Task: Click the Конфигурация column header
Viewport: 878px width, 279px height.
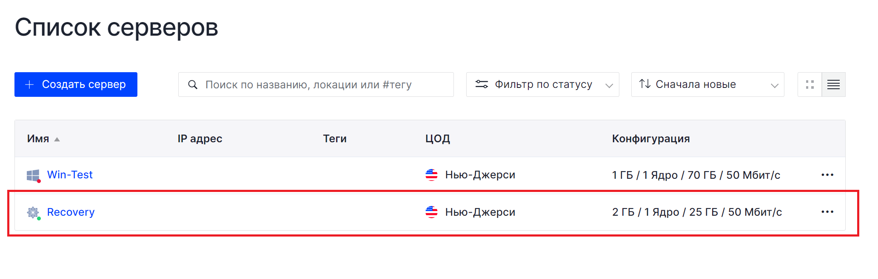Action: tap(651, 139)
